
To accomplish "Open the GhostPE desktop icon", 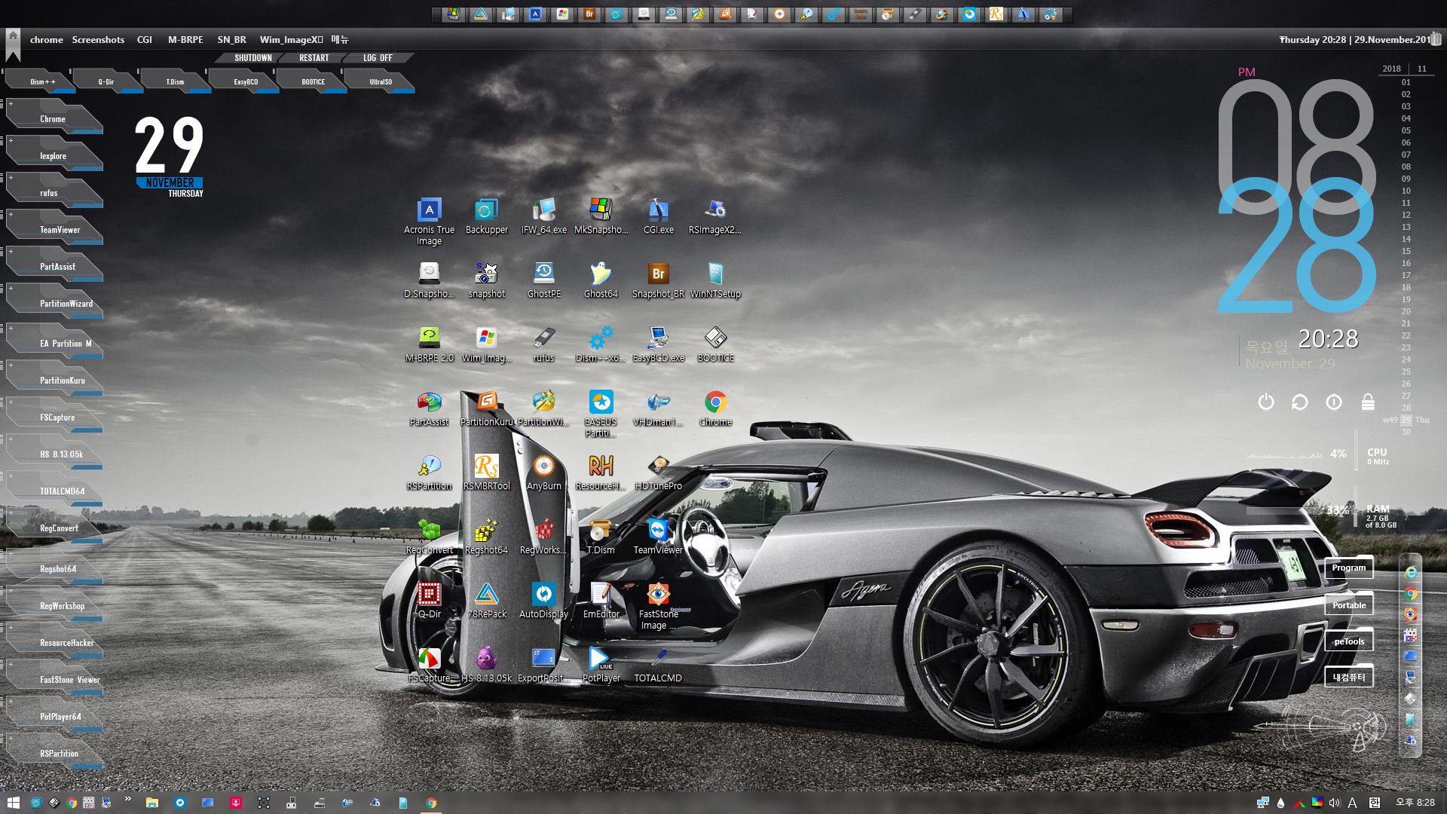I will point(543,280).
